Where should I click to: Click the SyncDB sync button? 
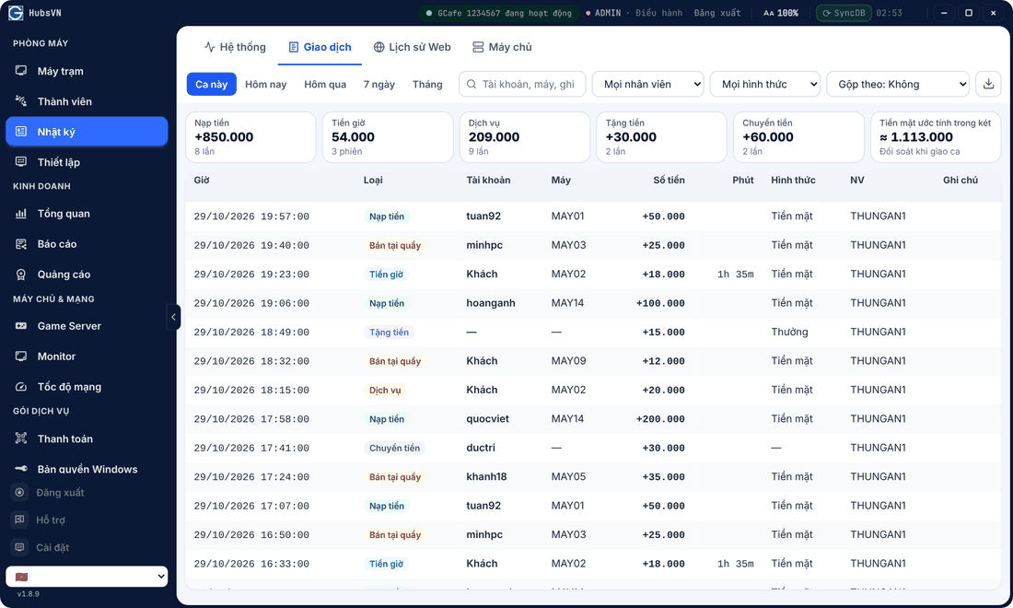click(x=844, y=13)
